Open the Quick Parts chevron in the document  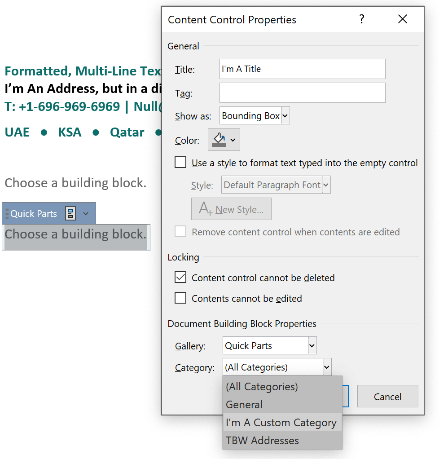point(86,213)
